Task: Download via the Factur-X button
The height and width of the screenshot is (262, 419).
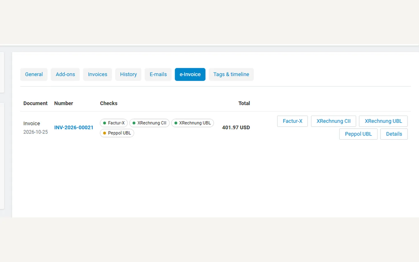Action: point(292,121)
